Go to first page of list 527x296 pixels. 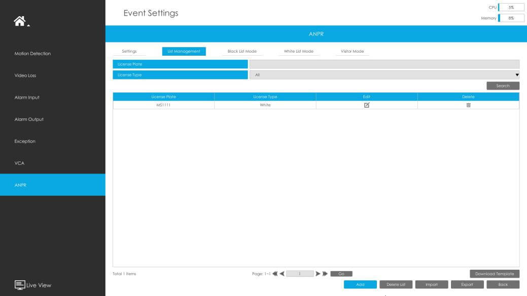coord(275,274)
